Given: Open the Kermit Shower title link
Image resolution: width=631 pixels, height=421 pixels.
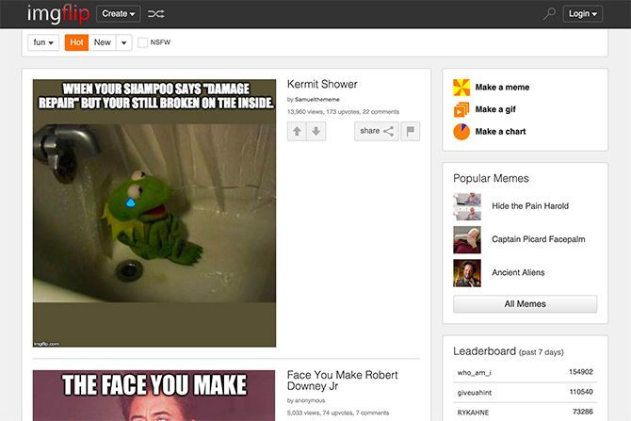Looking at the screenshot, I should pos(322,84).
